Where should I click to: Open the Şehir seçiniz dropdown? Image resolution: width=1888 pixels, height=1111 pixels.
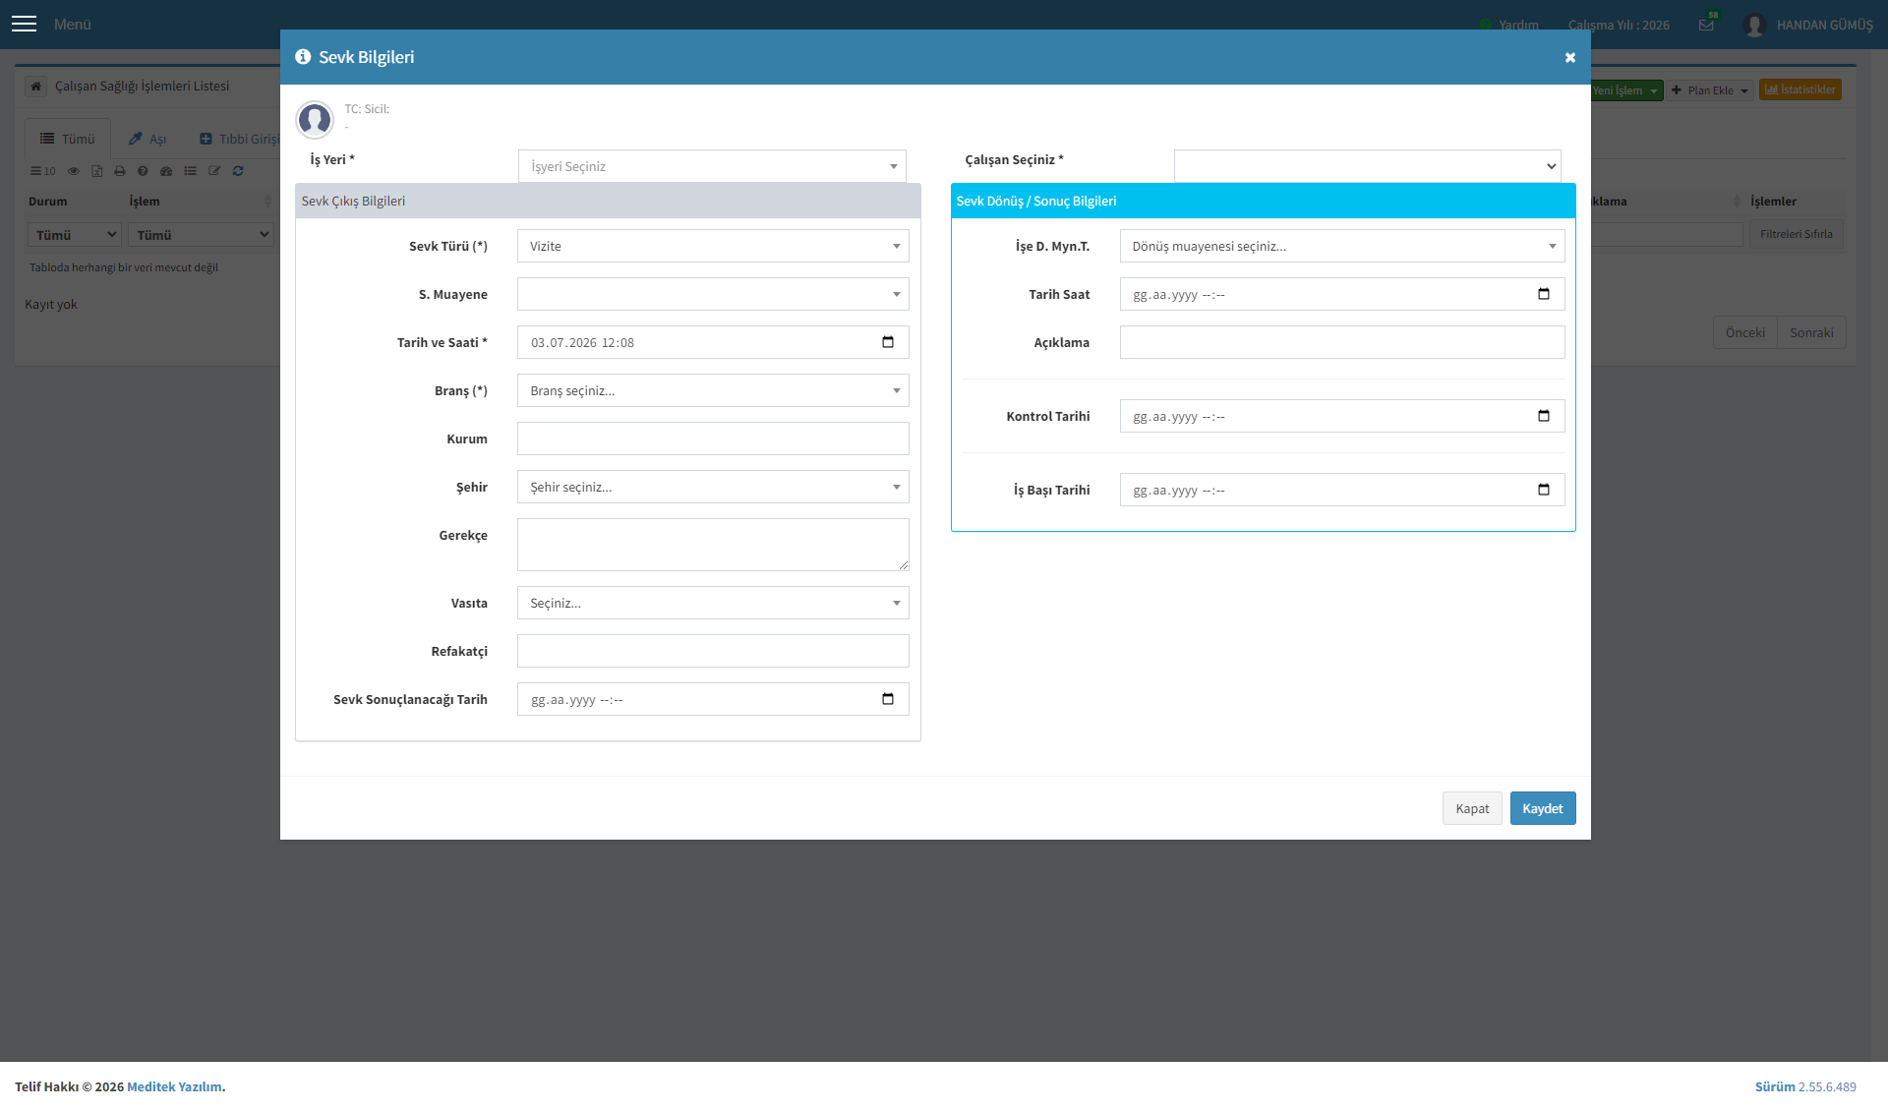[x=713, y=487]
